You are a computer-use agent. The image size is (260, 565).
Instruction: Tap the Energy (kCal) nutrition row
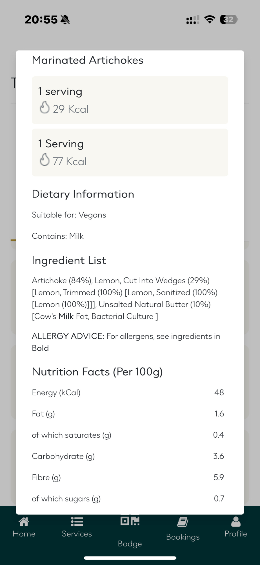click(128, 392)
